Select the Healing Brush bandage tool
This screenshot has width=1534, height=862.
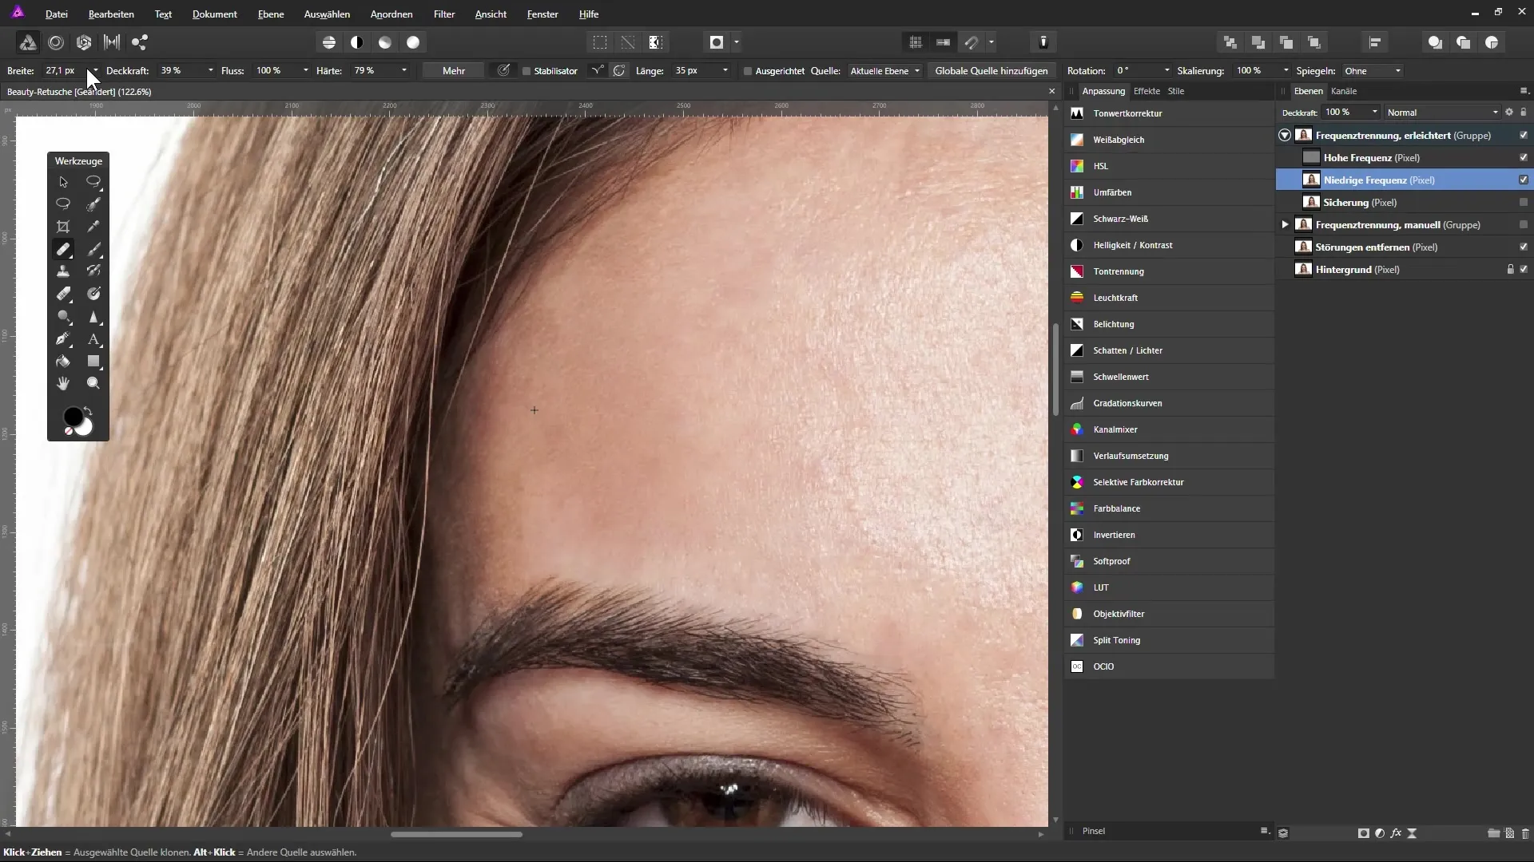(63, 249)
